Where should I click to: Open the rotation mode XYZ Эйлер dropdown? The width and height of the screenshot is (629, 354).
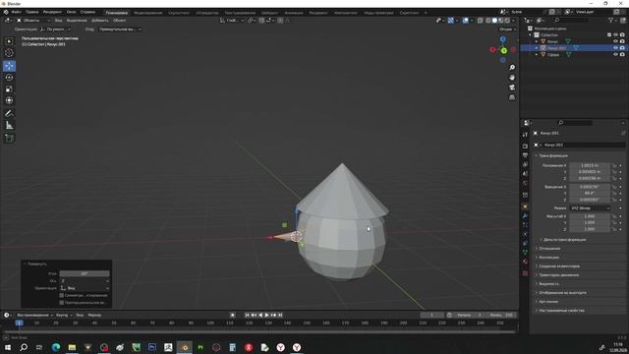[590, 208]
